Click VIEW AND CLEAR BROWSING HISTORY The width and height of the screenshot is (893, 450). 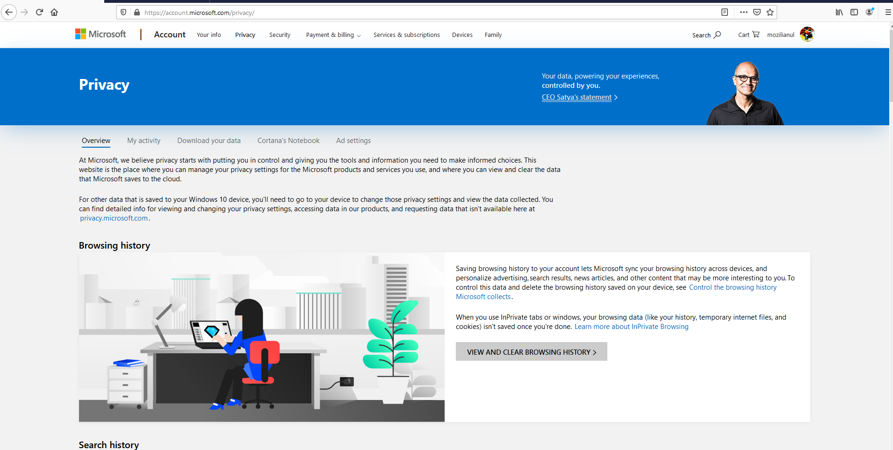pos(531,351)
